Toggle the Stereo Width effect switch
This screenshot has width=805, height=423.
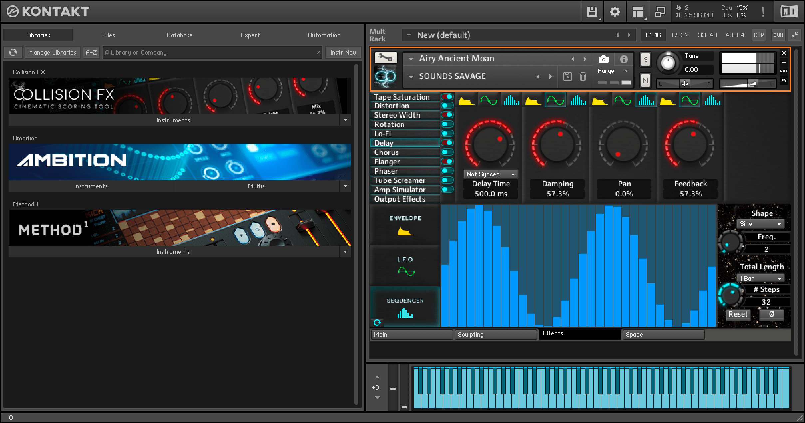pyautogui.click(x=447, y=115)
